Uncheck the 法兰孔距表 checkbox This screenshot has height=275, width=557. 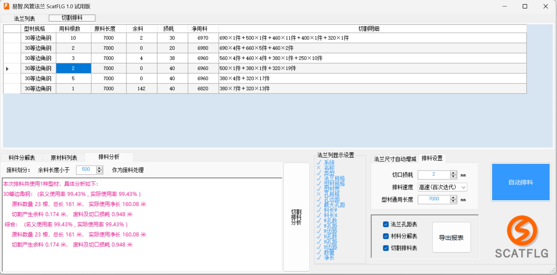point(386,224)
